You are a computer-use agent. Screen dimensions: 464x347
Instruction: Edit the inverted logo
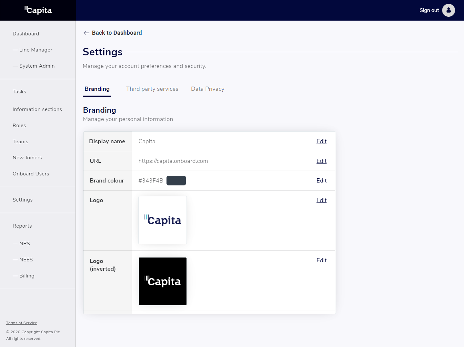click(321, 260)
